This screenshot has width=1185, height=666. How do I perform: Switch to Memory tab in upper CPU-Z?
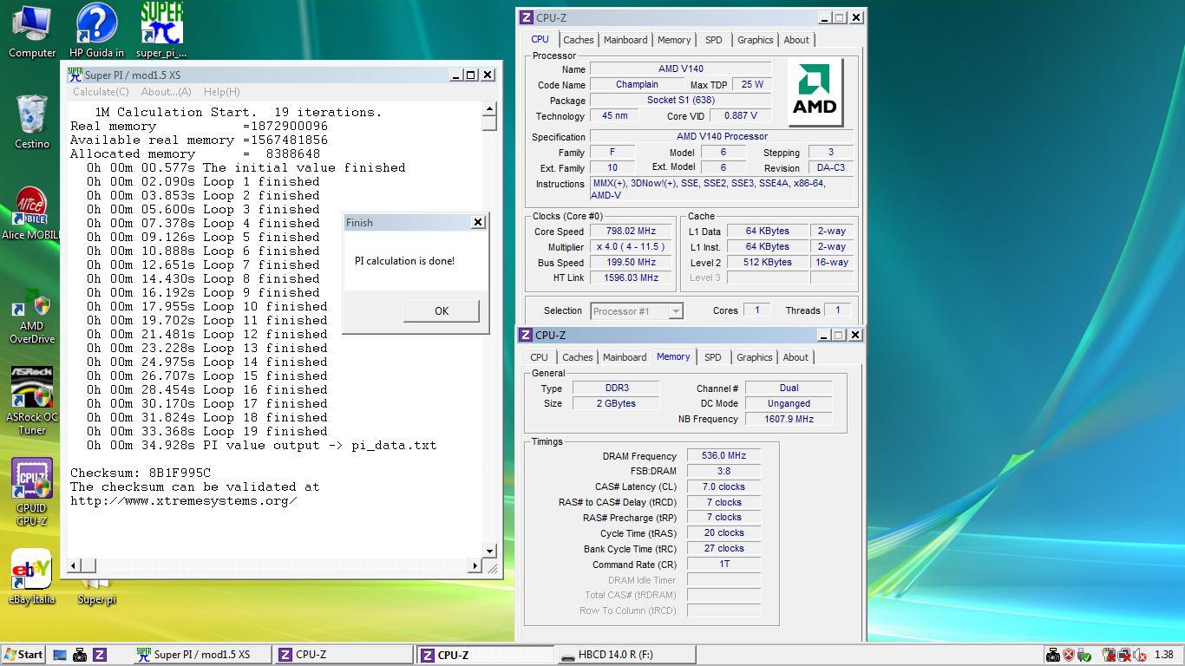click(x=674, y=40)
